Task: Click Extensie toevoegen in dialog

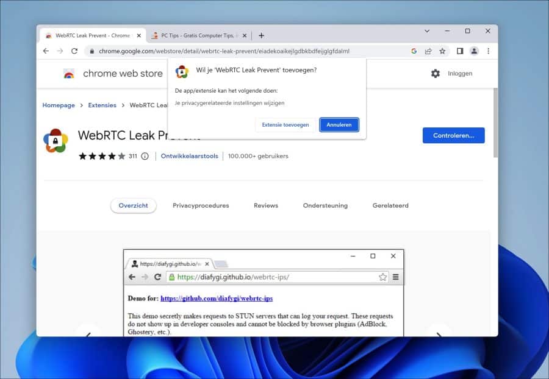Action: 285,125
